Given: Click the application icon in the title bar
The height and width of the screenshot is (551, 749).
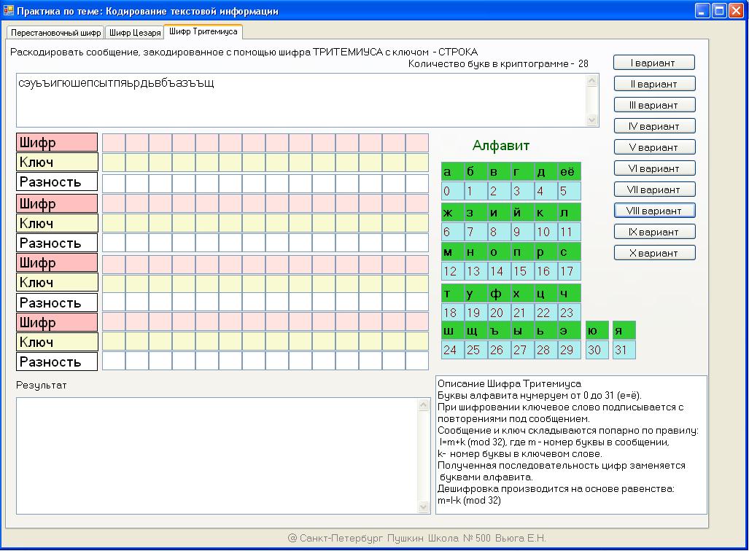Looking at the screenshot, I should click(9, 11).
